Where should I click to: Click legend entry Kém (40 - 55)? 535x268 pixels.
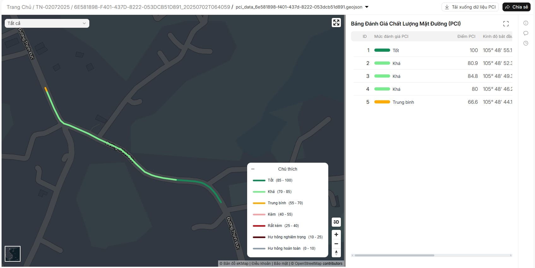tap(273, 214)
